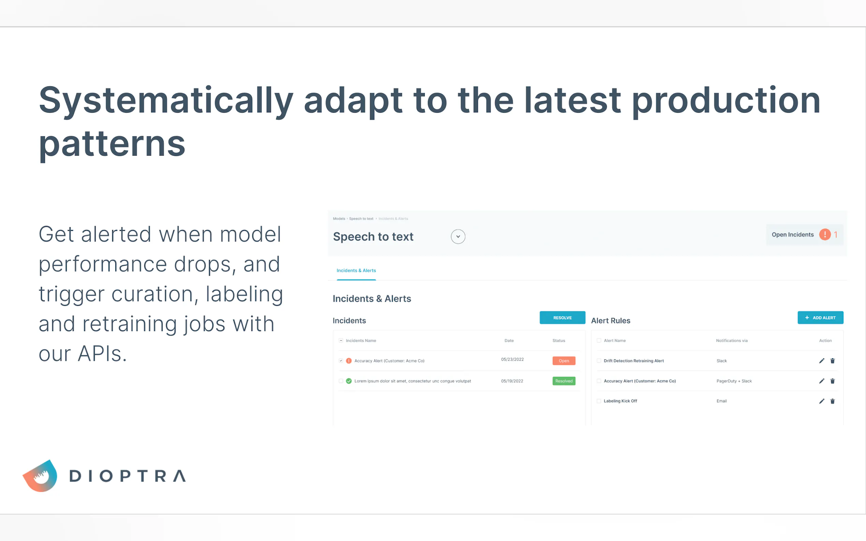Tick the Drift Detection Retraining Alert checkbox
866x541 pixels.
click(x=599, y=361)
